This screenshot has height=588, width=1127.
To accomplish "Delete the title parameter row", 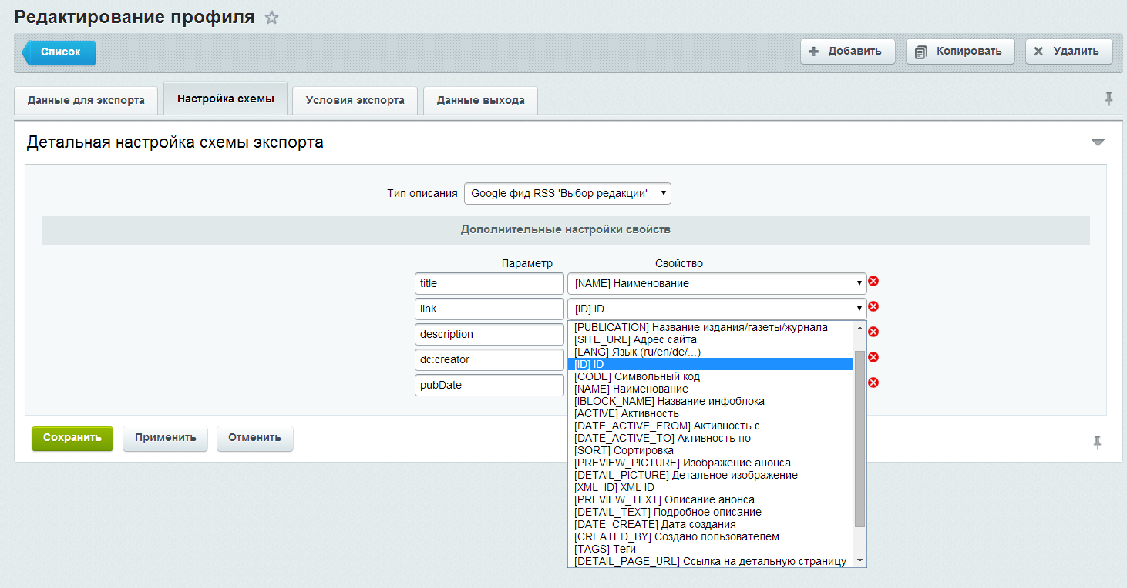I will pos(873,282).
